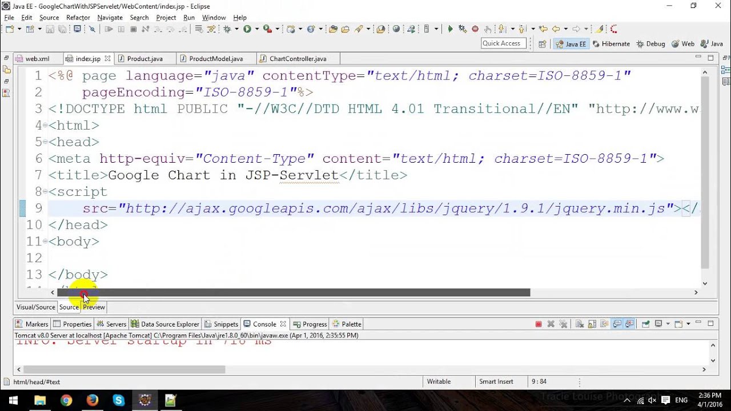Click the Clear Console icon
Viewport: 731px width, 411px height.
(x=579, y=324)
